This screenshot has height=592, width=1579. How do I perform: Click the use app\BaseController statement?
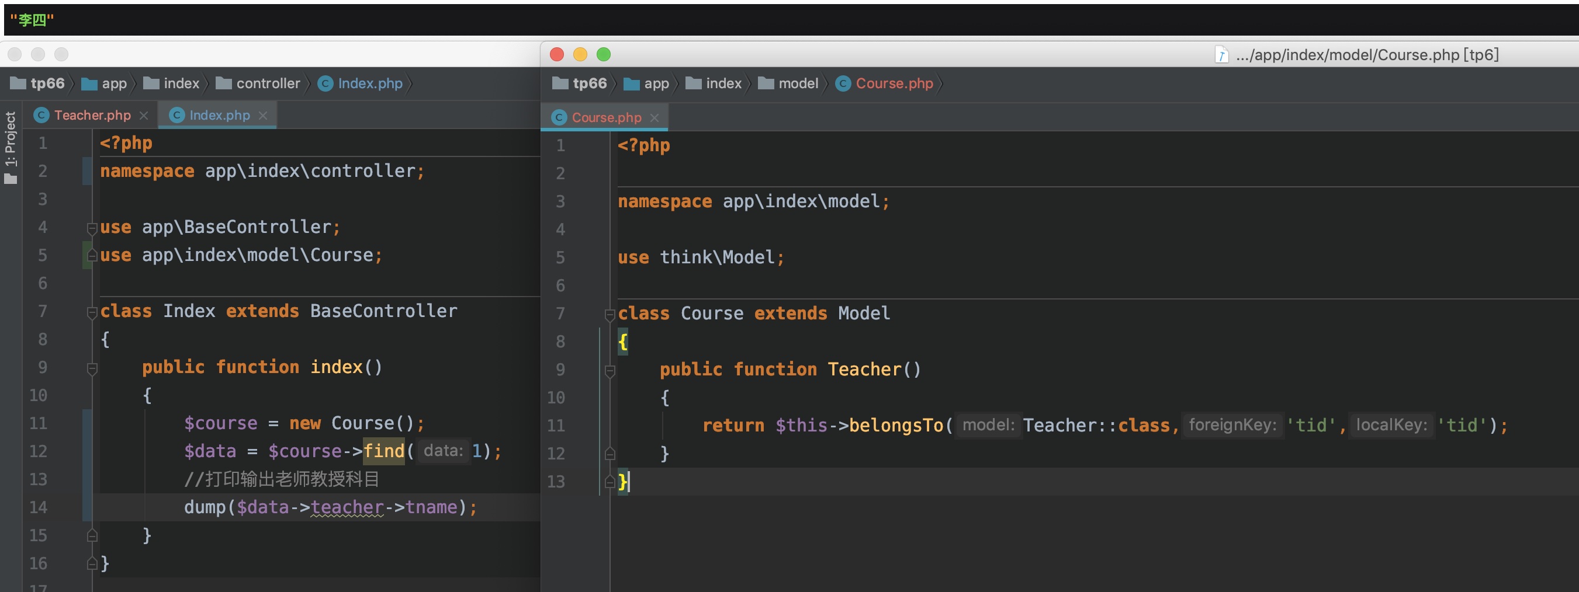tap(220, 227)
